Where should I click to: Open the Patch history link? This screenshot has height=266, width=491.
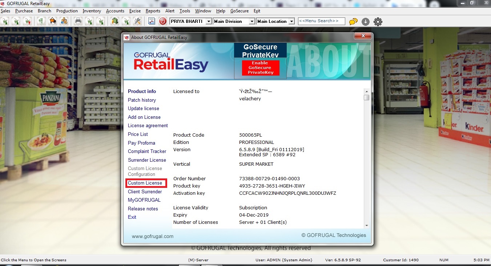click(x=142, y=100)
